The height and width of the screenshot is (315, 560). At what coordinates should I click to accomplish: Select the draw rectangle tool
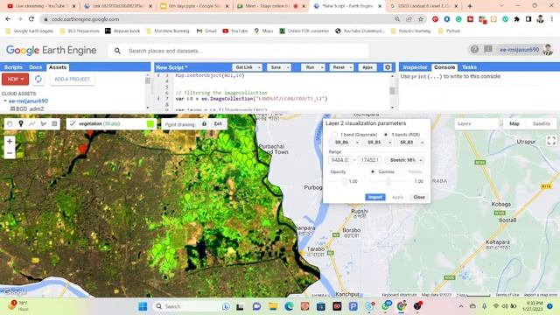(54, 123)
